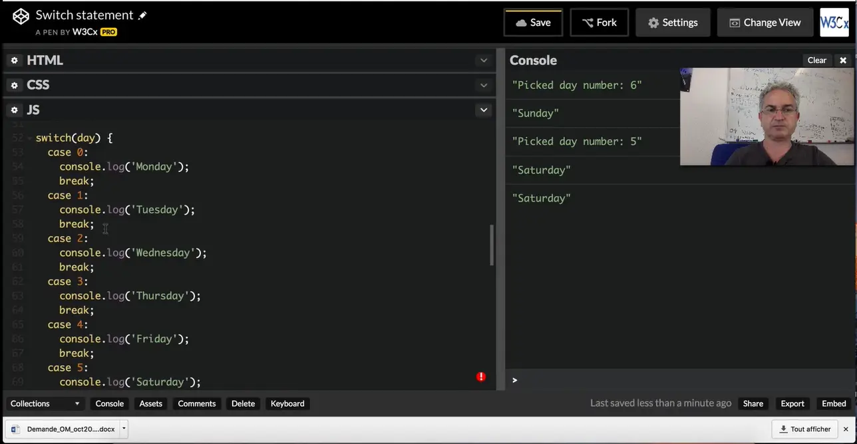This screenshot has width=857, height=444.
Task: Open Comments panel
Action: [197, 403]
